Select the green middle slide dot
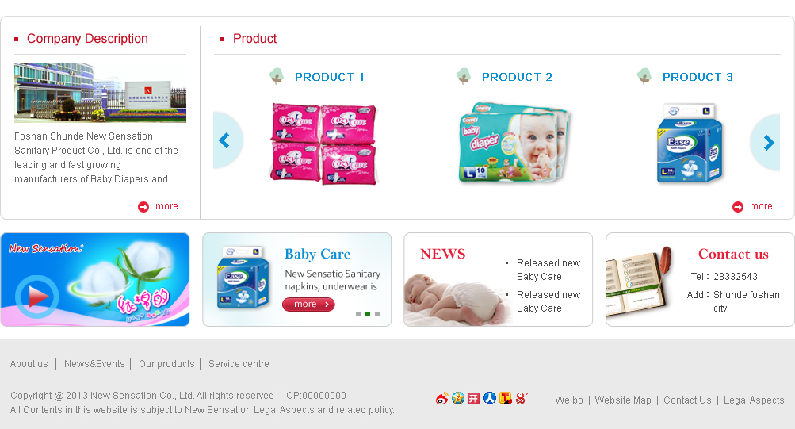Screen dimensions: 795x429 [x=368, y=314]
